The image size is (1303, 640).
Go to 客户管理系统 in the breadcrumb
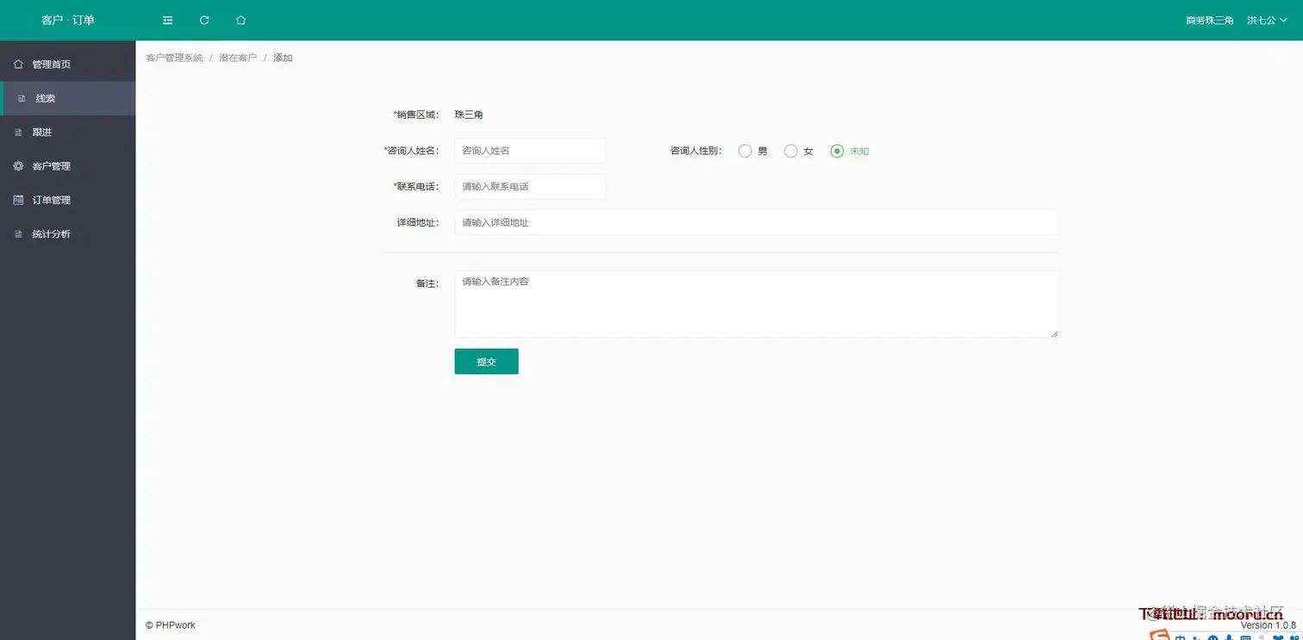coord(174,58)
